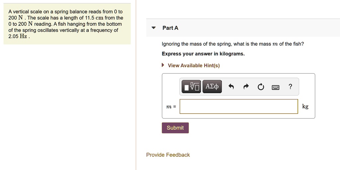The height and width of the screenshot is (170, 340).
Task: Focus the m = answer input field
Action: [x=239, y=106]
